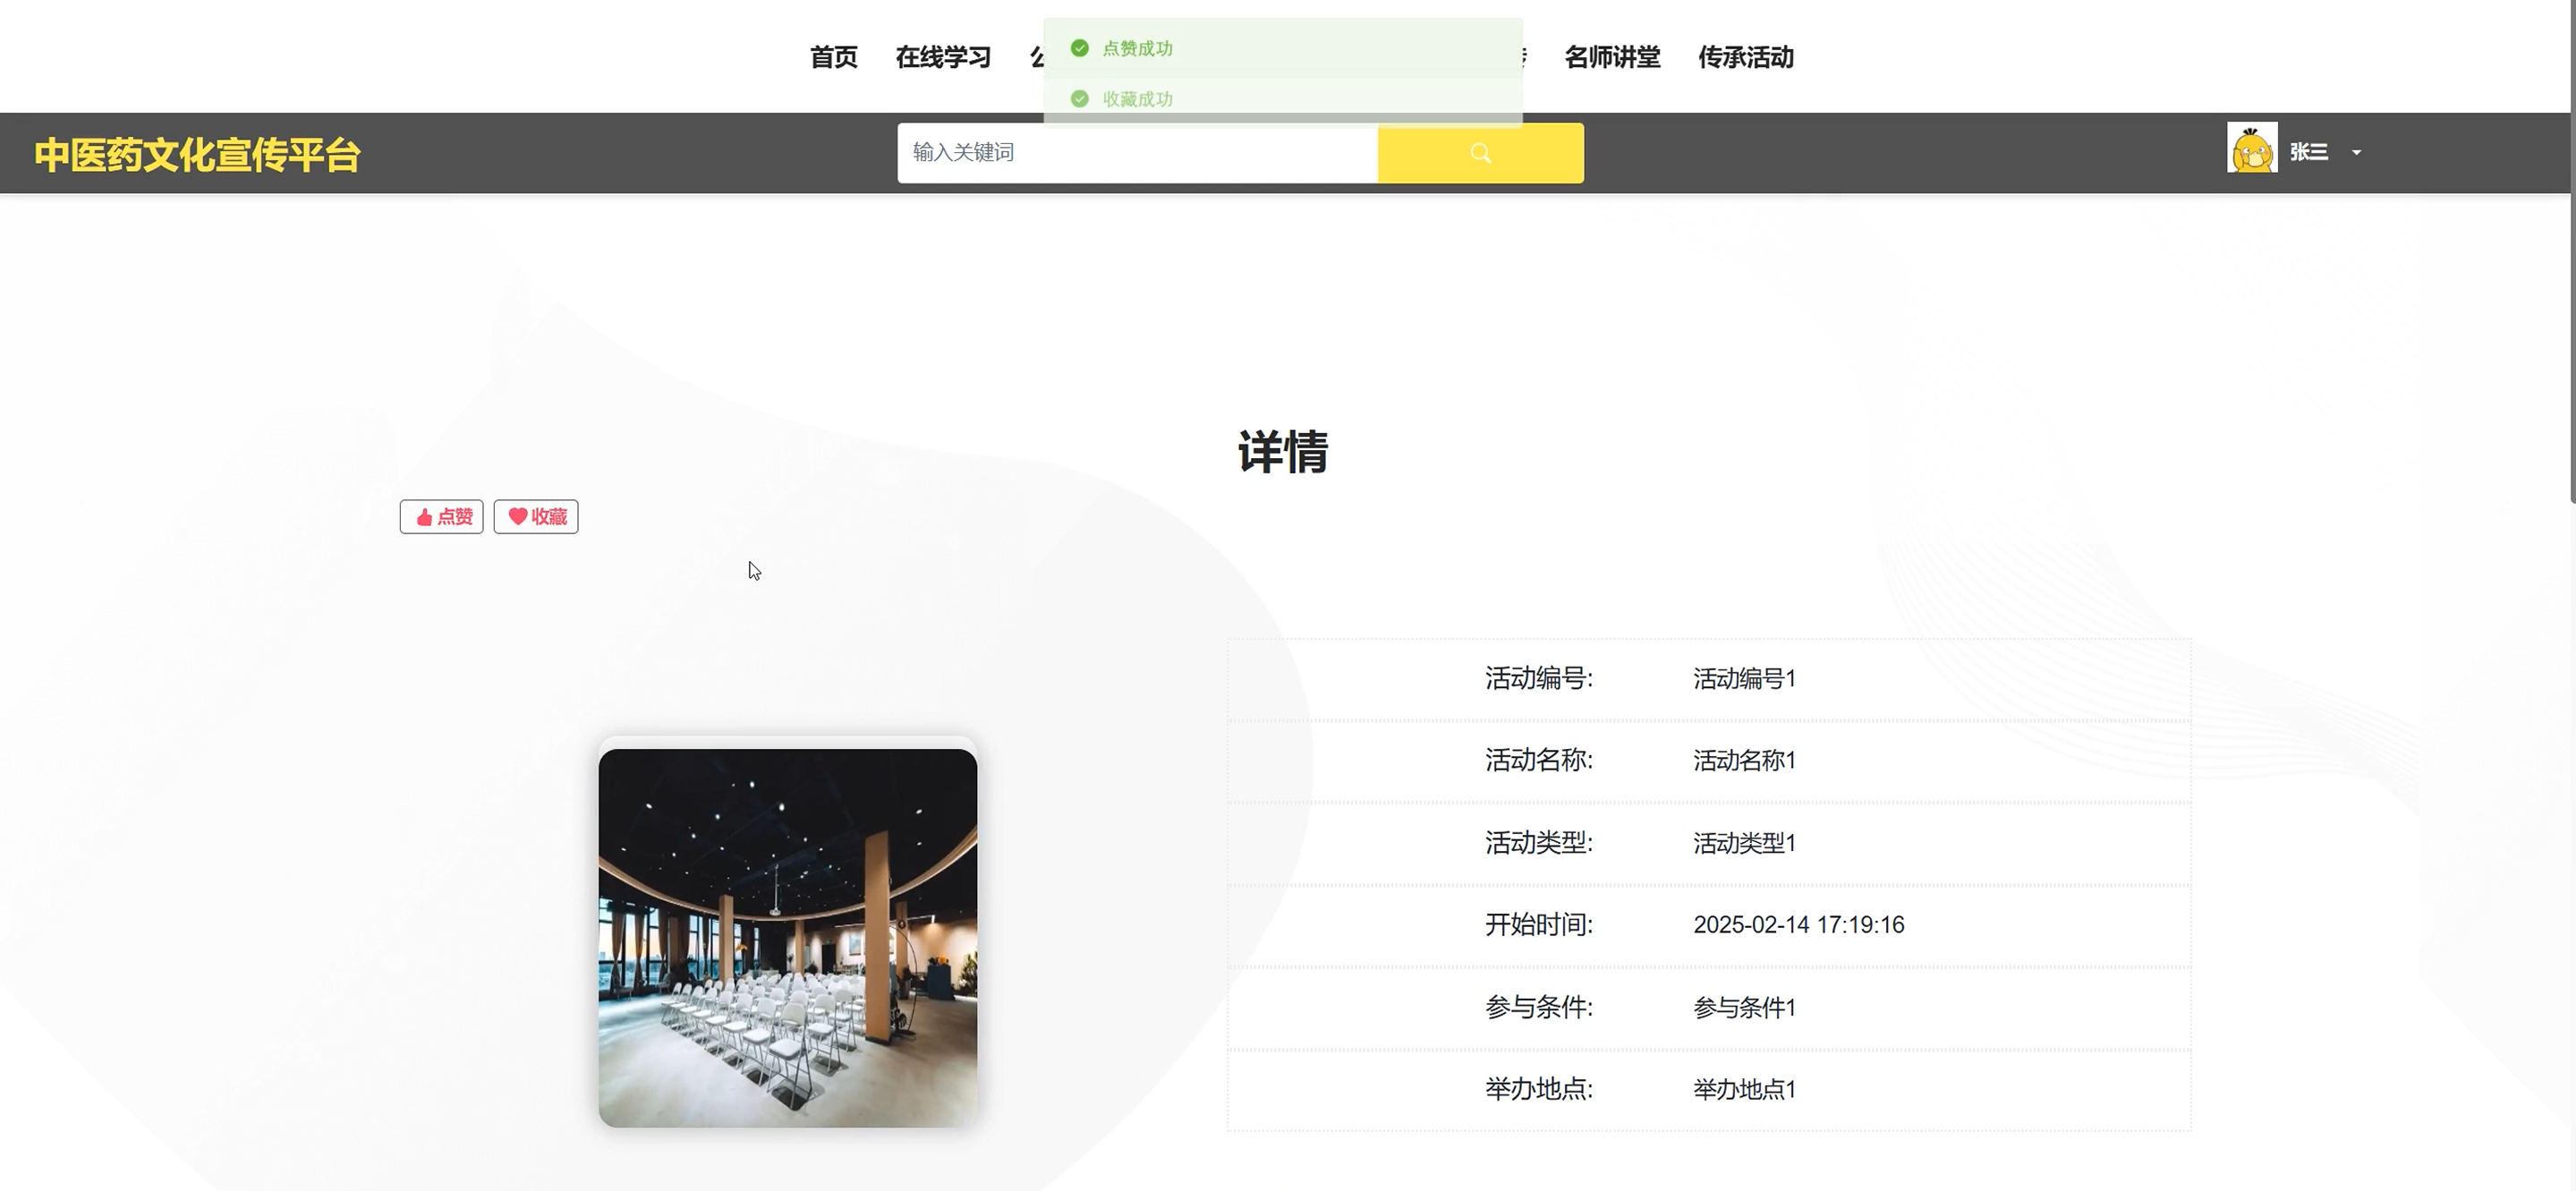Click the magnifier search icon
This screenshot has height=1191, width=2576.
coord(1480,153)
